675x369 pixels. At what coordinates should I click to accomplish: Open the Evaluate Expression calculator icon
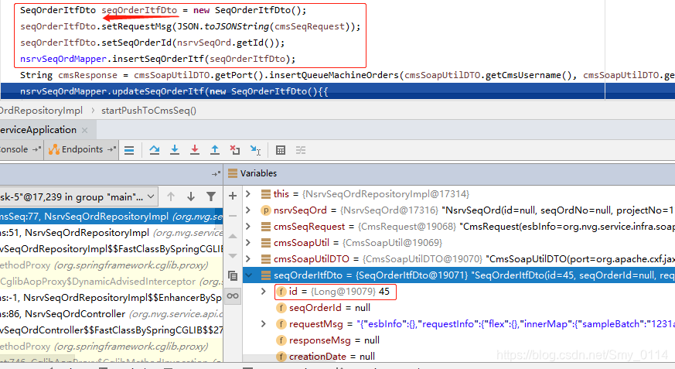coord(281,150)
